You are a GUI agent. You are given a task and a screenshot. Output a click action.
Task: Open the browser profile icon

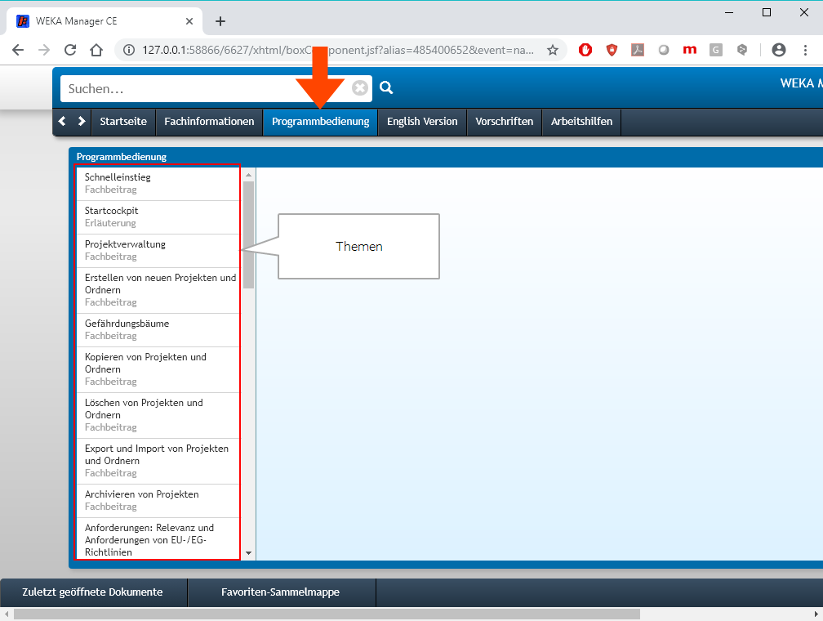[778, 50]
